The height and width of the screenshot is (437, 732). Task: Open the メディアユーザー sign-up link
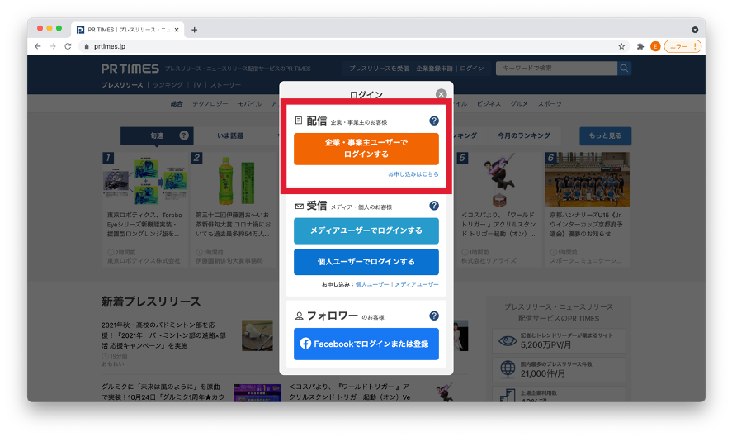click(x=417, y=284)
